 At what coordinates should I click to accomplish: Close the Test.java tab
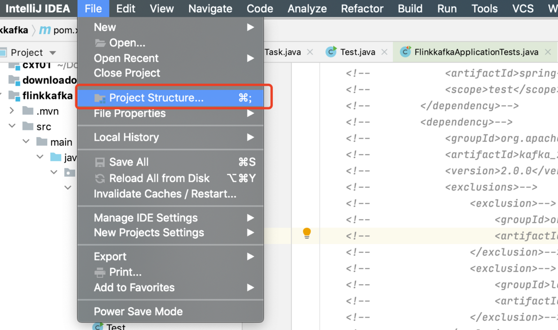coord(384,52)
